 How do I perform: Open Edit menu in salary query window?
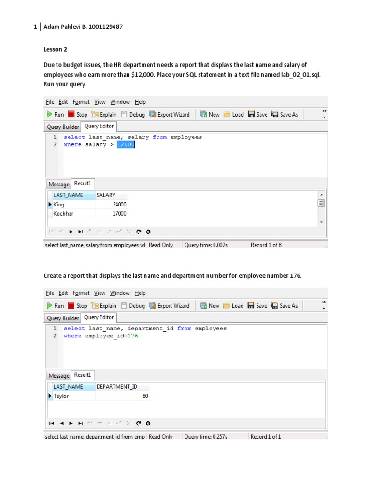63,102
